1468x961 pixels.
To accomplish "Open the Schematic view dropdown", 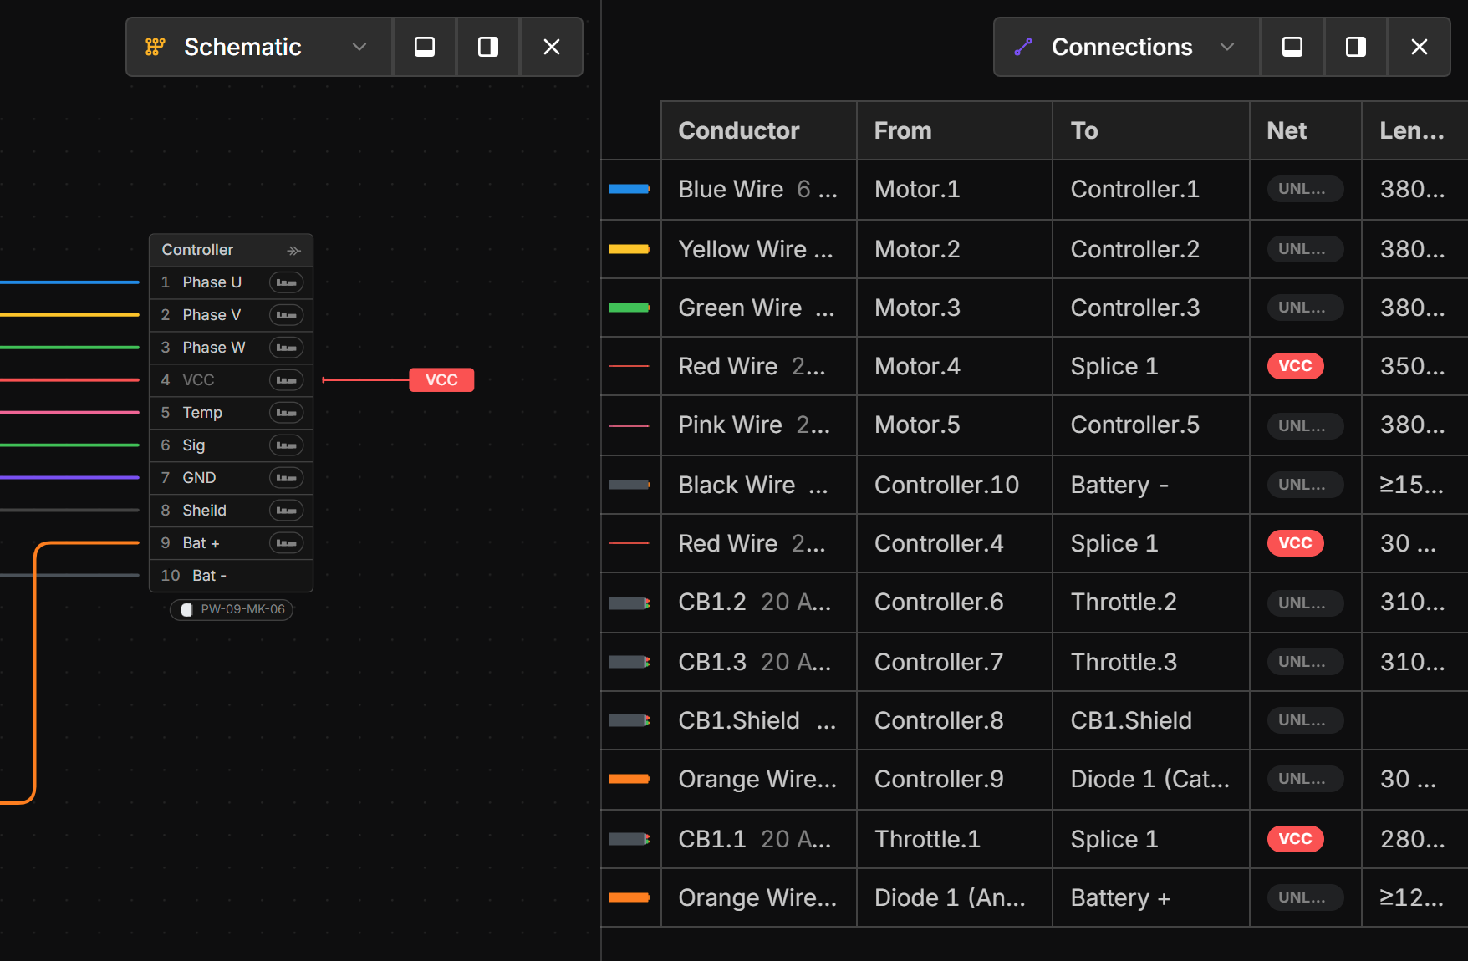I will tap(359, 47).
